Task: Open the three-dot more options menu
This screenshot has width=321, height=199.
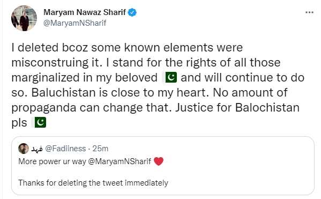Action: point(309,12)
